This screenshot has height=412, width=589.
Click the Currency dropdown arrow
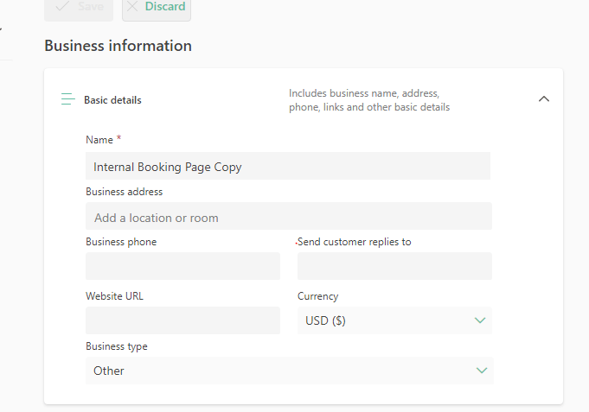pos(481,320)
